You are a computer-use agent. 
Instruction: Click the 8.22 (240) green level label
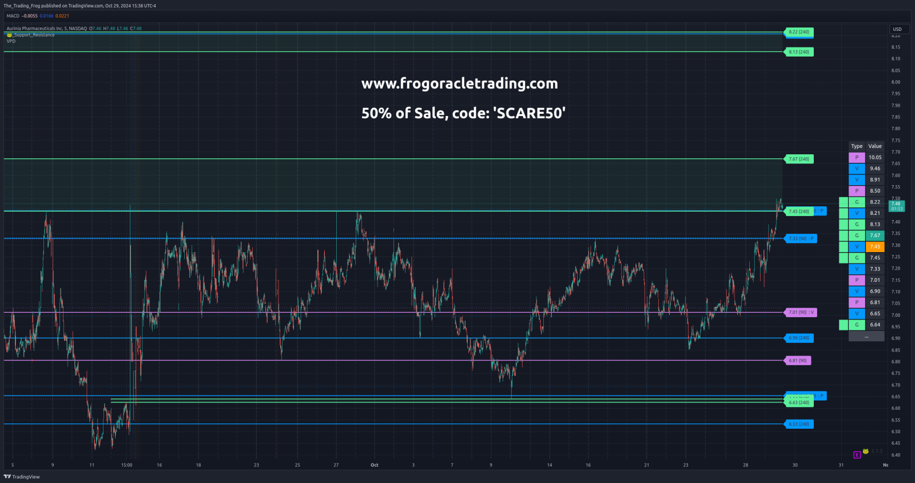click(799, 32)
